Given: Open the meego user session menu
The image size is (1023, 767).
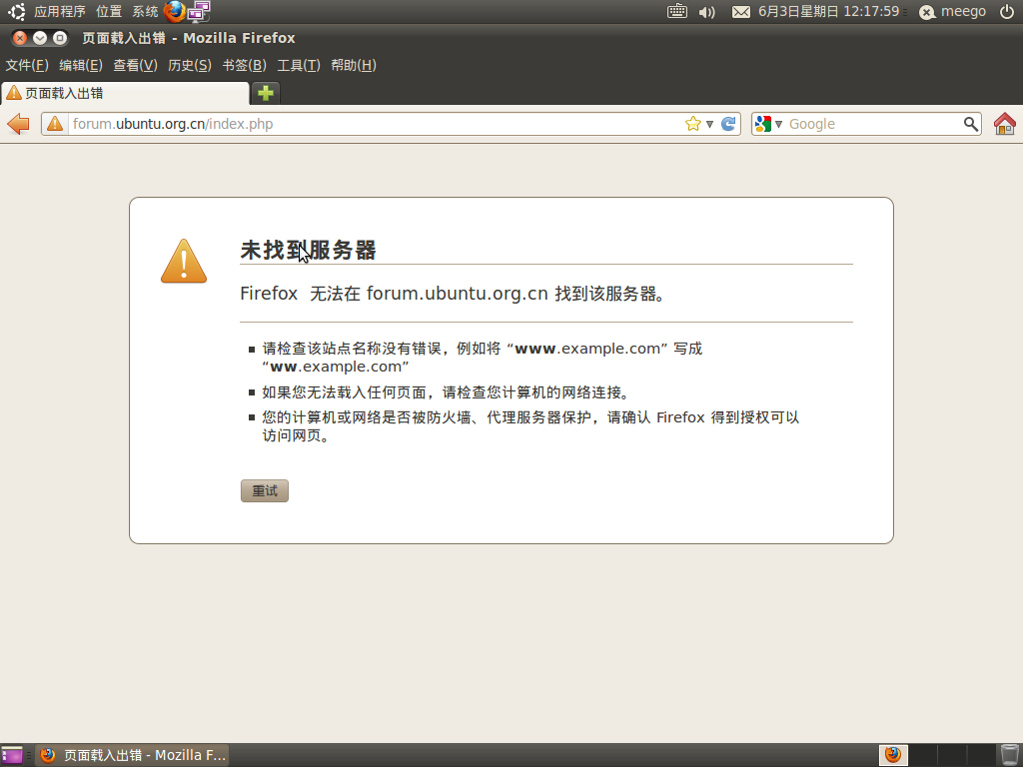Looking at the screenshot, I should pos(952,12).
